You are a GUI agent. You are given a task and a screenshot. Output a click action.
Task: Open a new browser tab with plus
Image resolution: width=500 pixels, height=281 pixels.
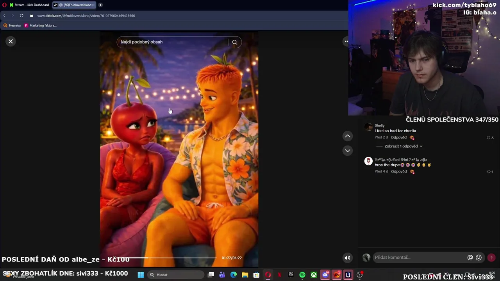(100, 5)
